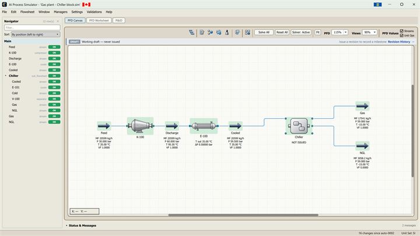The width and height of the screenshot is (420, 236).
Task: Click the four-squares grid icon in PFD toolbar
Action: 247,33
